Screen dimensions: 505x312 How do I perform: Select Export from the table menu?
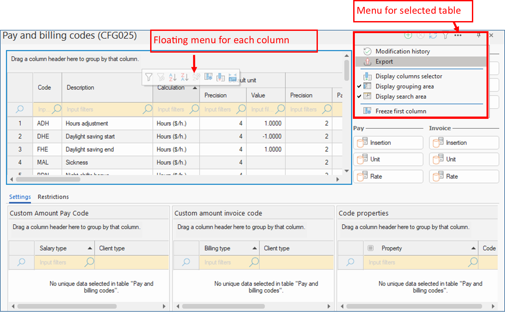[384, 62]
